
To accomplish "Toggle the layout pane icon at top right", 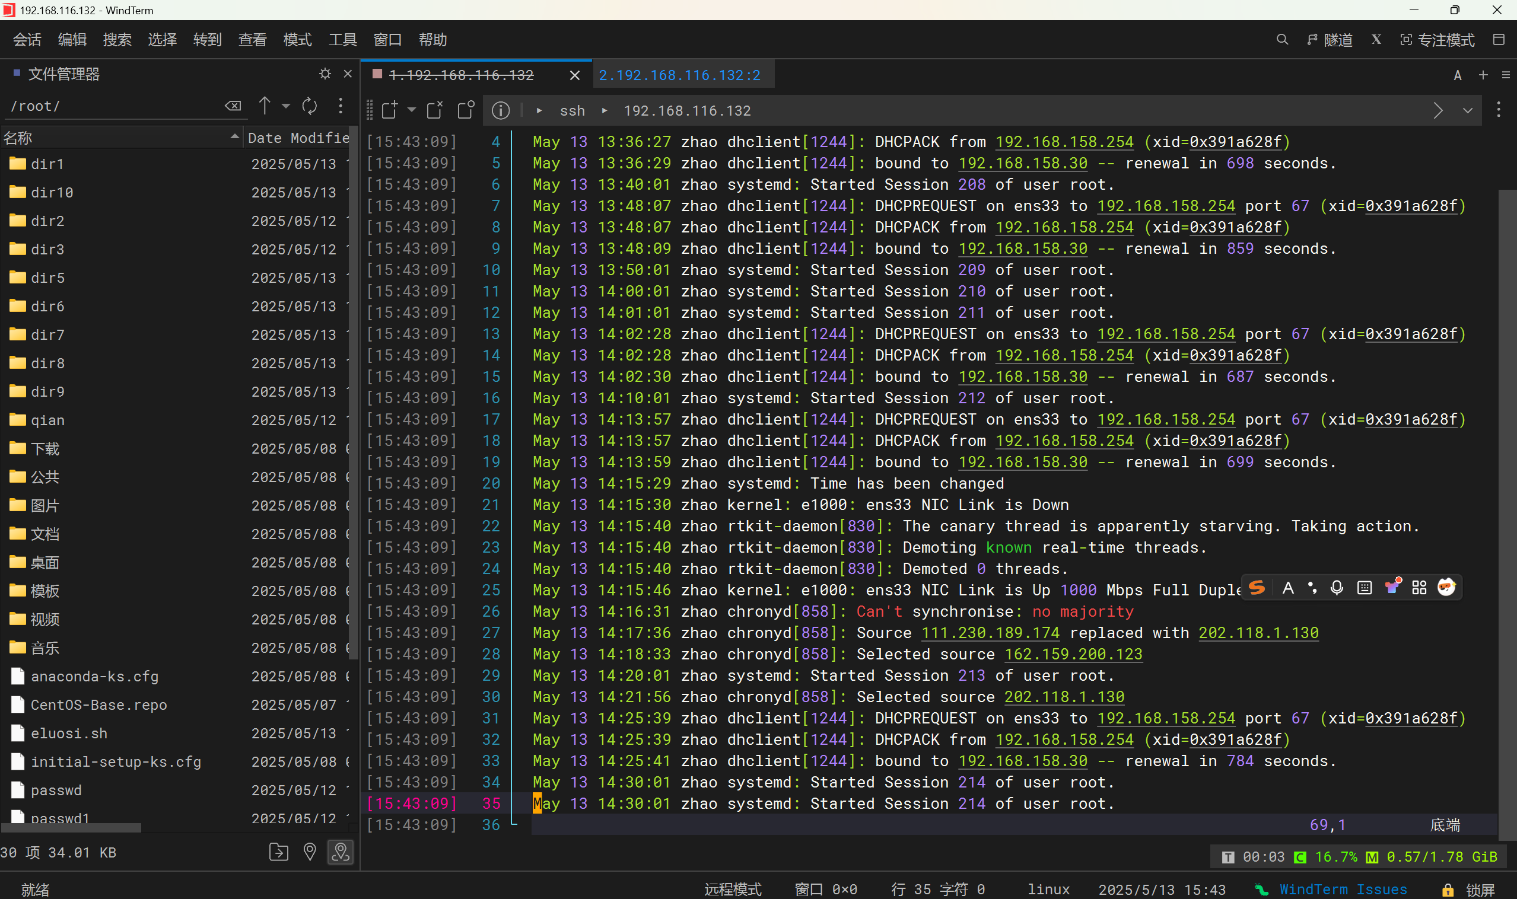I will pos(1498,39).
